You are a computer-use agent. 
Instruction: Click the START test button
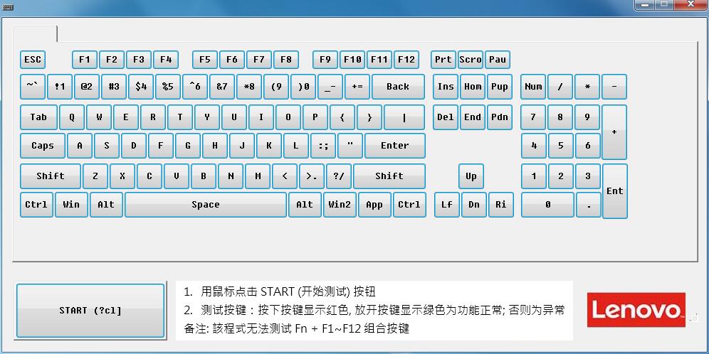90,311
